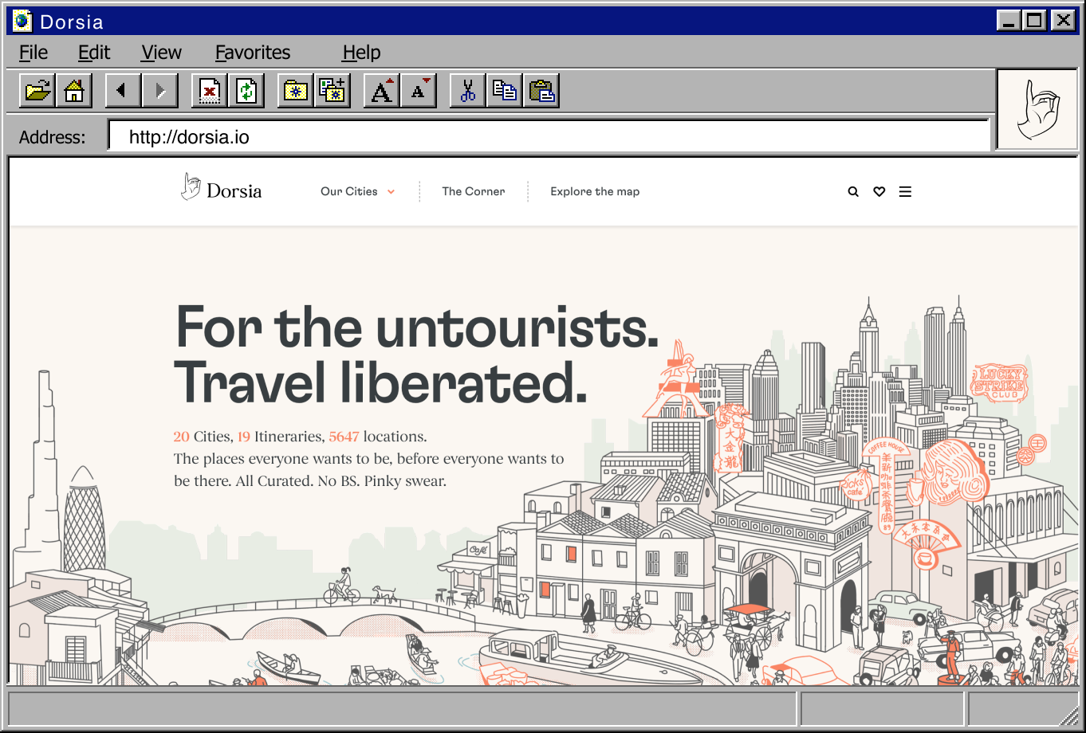Open the View menu
The height and width of the screenshot is (733, 1086).
pyautogui.click(x=162, y=53)
